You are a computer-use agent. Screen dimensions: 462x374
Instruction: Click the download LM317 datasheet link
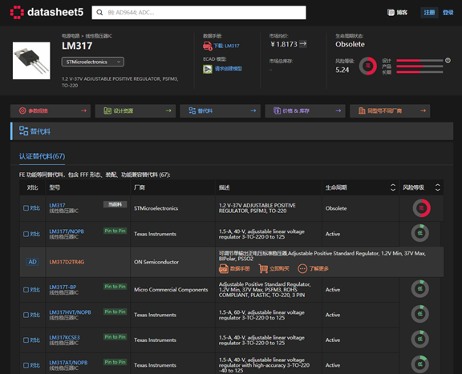tap(226, 46)
